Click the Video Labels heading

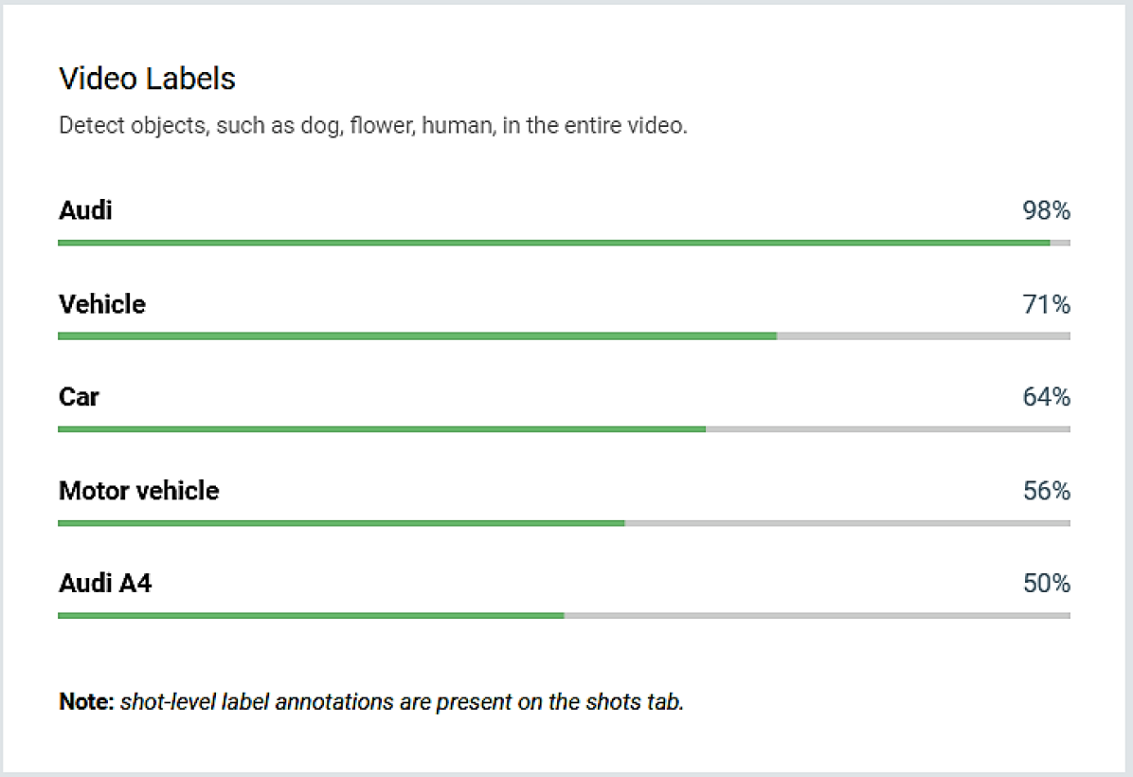point(148,79)
